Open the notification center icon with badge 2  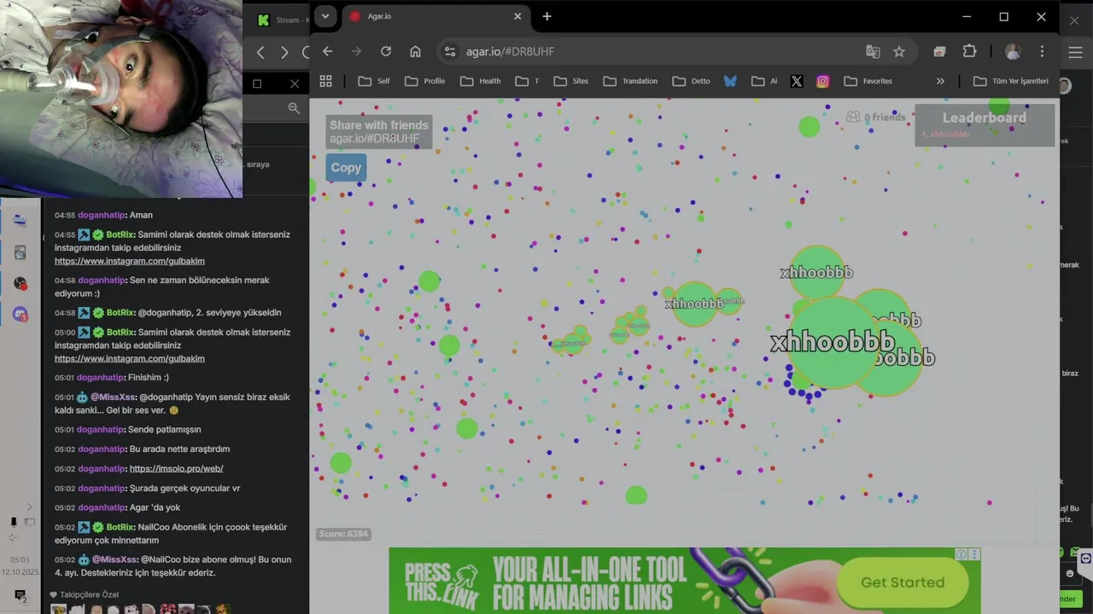(20, 595)
